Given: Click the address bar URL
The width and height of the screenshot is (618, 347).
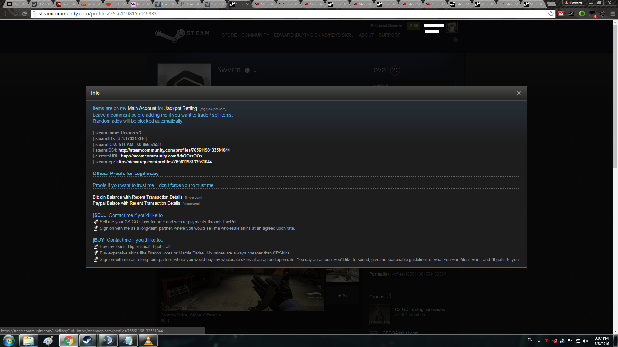Looking at the screenshot, I should coord(98,14).
